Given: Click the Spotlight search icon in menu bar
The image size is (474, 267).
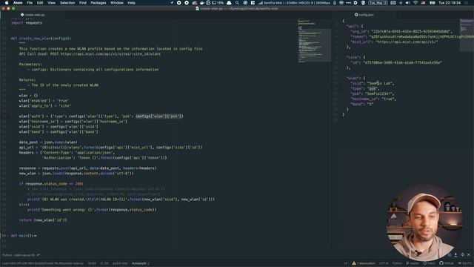Looking at the screenshot, I should tap(237, 3).
